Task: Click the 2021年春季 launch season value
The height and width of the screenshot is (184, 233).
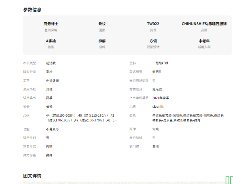Action: tap(160, 98)
